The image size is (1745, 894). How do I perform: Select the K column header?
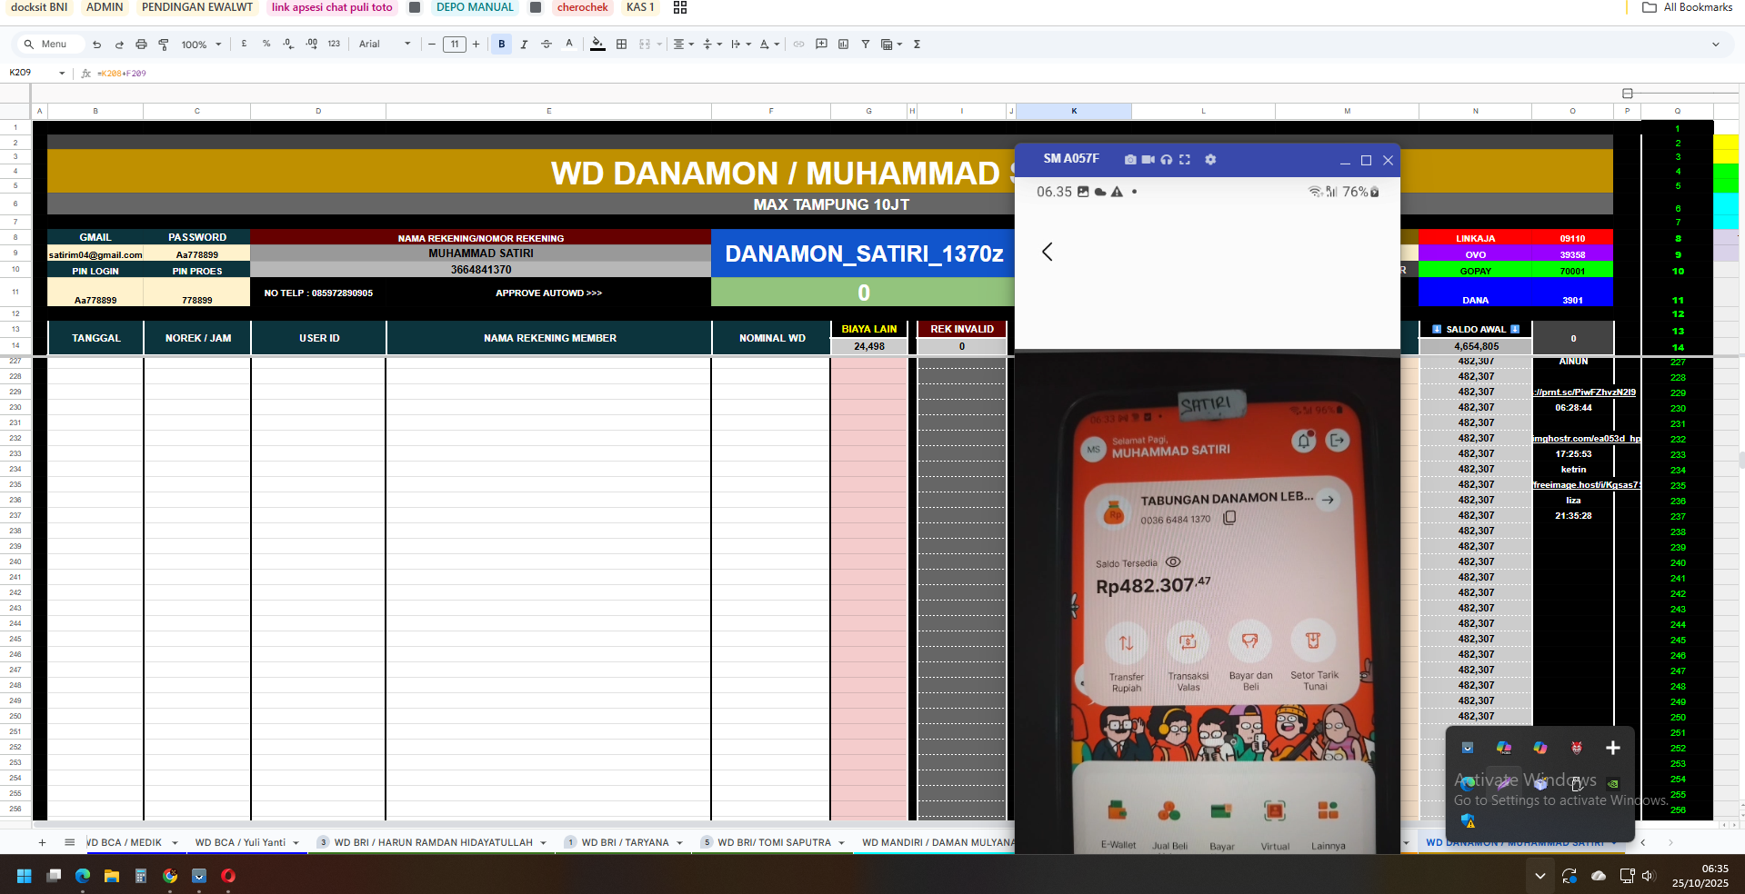[1074, 111]
